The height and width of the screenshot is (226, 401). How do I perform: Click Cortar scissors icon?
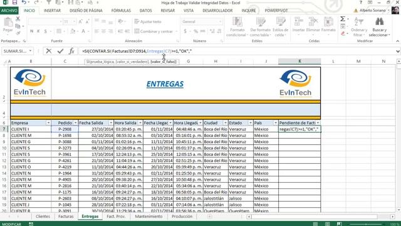click(x=18, y=19)
